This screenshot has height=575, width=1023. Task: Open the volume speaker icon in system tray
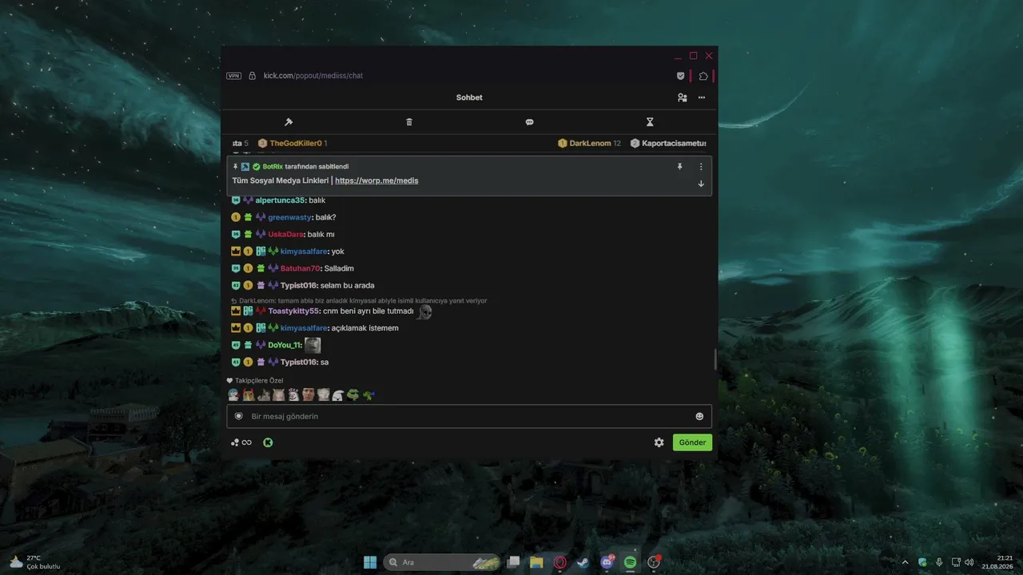(x=969, y=562)
